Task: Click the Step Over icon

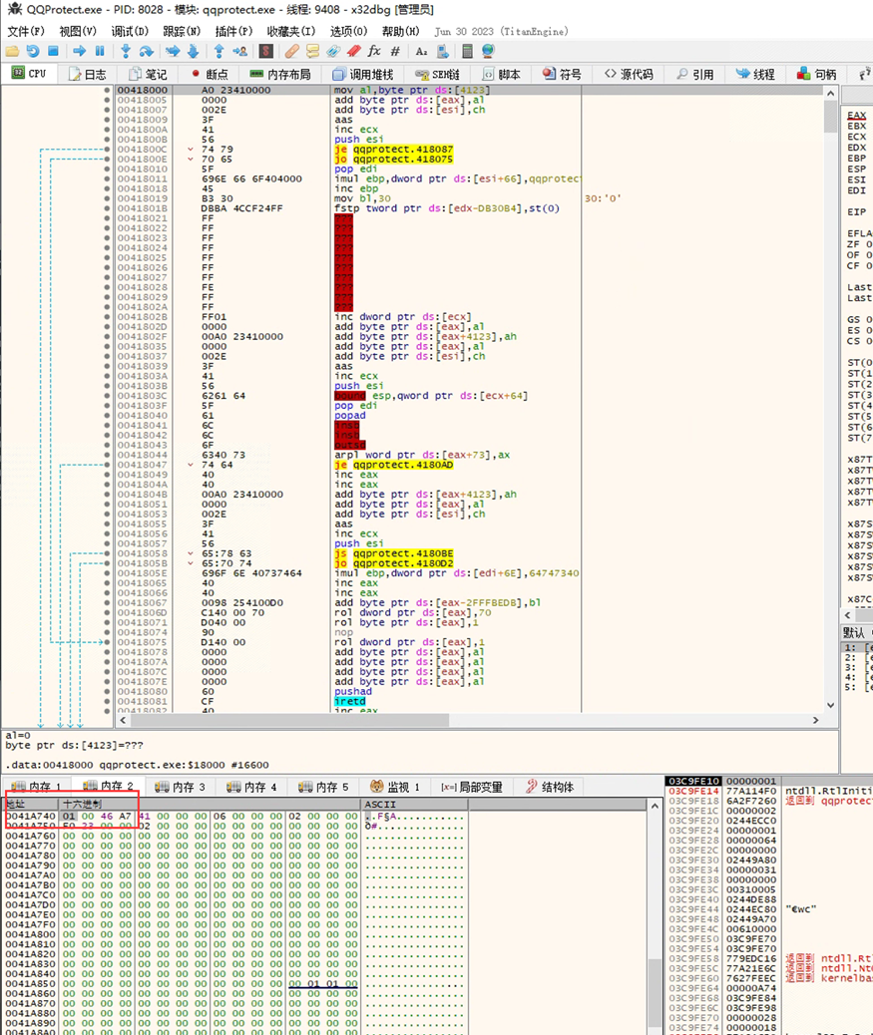Action: pyautogui.click(x=146, y=51)
